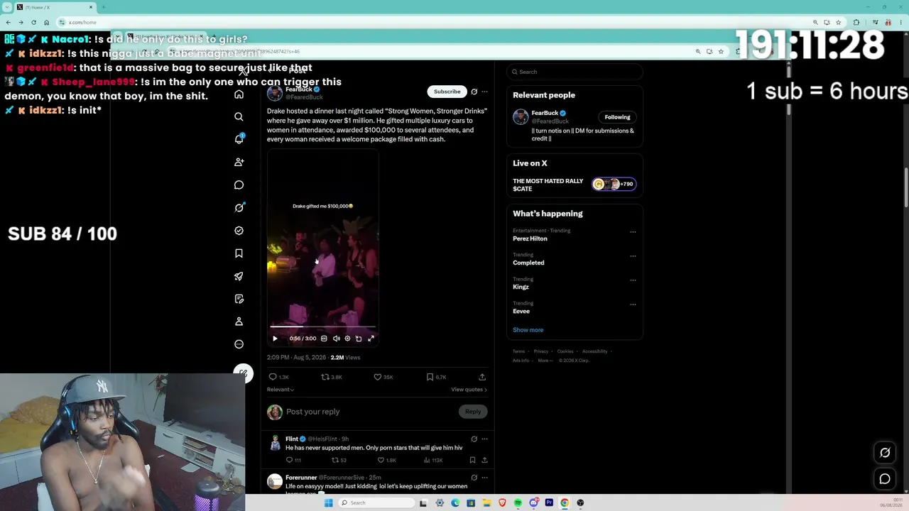Open more options for Completed trend
Image resolution: width=909 pixels, height=511 pixels.
tap(633, 256)
